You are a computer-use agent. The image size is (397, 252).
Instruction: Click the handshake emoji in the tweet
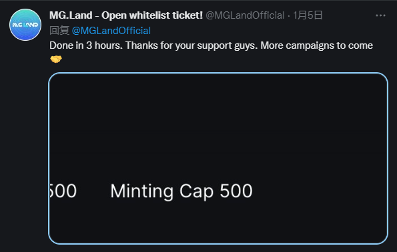tap(56, 59)
